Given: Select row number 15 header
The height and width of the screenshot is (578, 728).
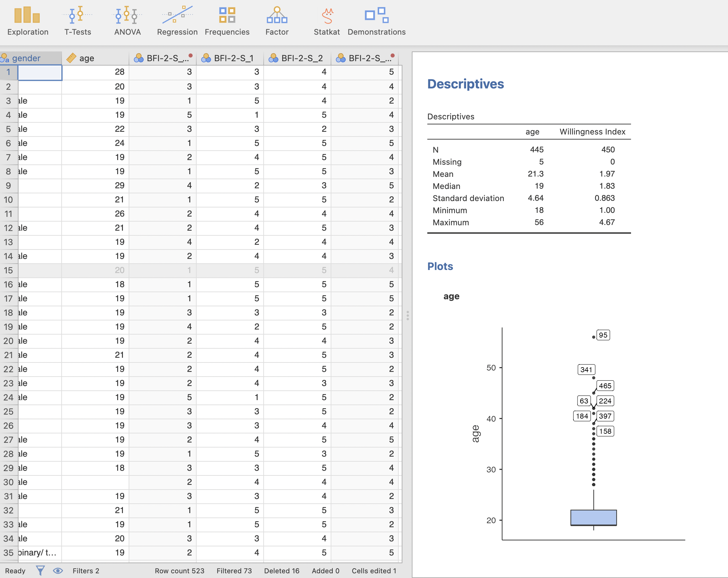Looking at the screenshot, I should tap(8, 270).
